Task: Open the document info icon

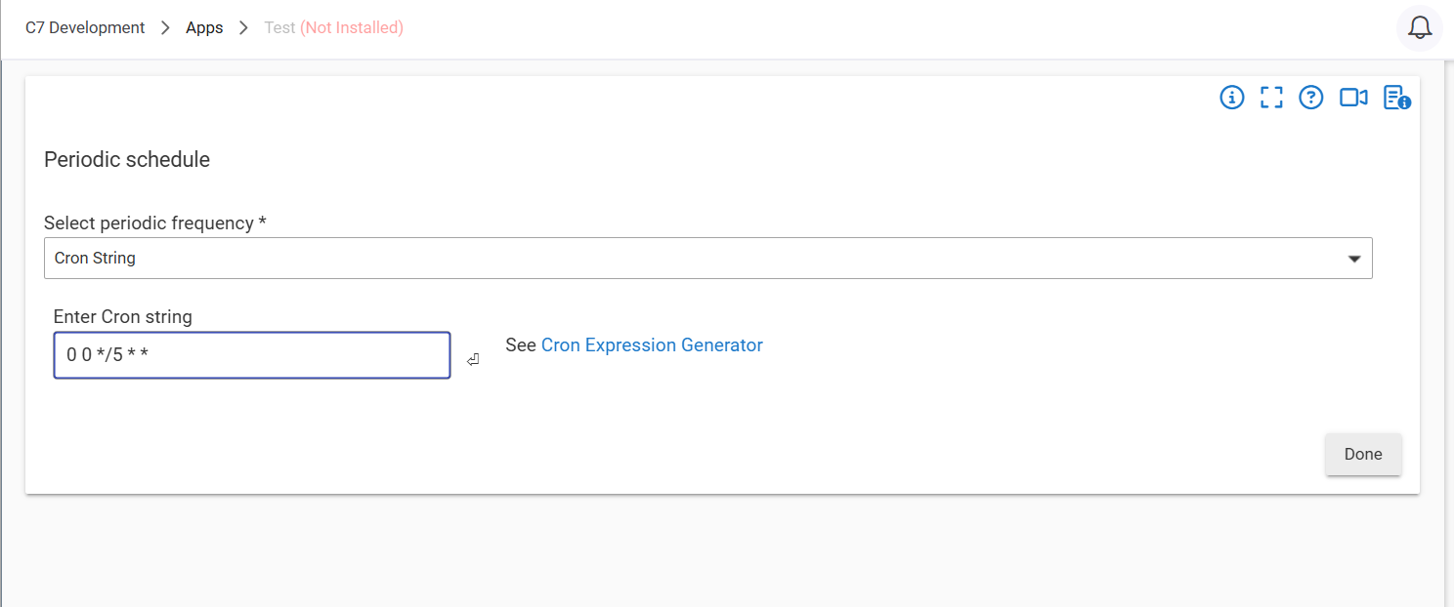Action: click(1396, 98)
